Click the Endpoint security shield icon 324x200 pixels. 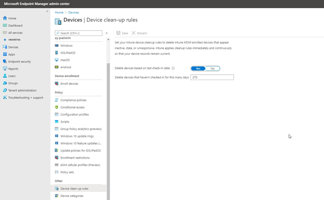point(5,61)
